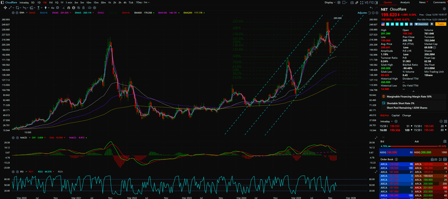The width and height of the screenshot is (448, 199).
Task: Select the Capital tab
Action: pos(395,115)
